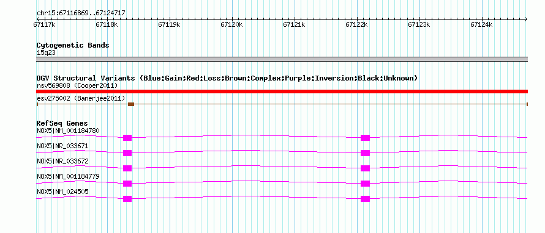This screenshot has width=545, height=233.
Task: Click the right exon of NR_033671
Action: pos(365,153)
